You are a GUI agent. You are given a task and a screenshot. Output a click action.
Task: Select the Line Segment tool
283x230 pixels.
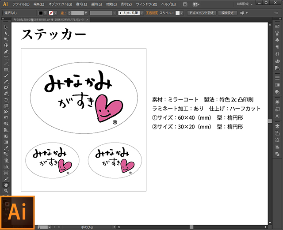point(6,64)
